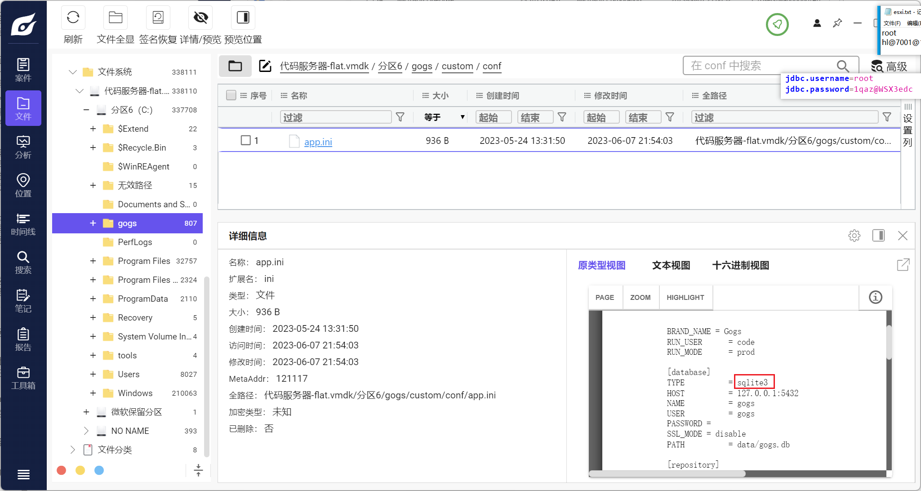Image resolution: width=921 pixels, height=491 pixels.
Task: Toggle 详情/预览 eye icon
Action: coord(200,18)
